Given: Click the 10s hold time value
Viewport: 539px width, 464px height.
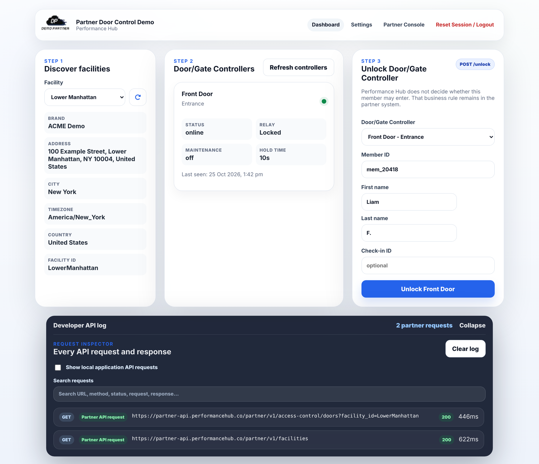Looking at the screenshot, I should (x=264, y=158).
